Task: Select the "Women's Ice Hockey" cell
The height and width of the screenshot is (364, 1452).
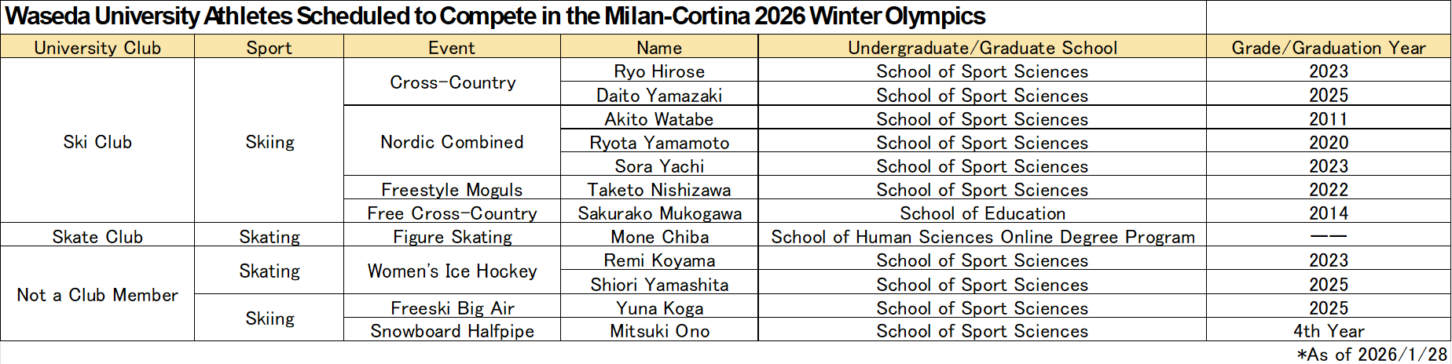Action: [452, 271]
